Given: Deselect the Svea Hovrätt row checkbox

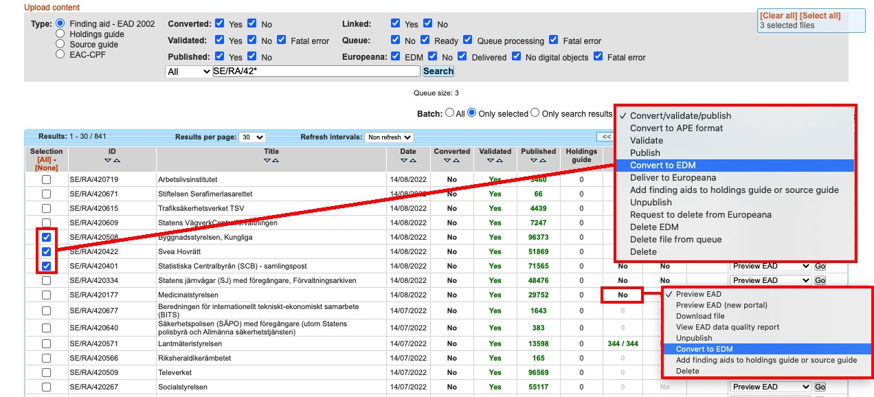Looking at the screenshot, I should click(x=46, y=251).
